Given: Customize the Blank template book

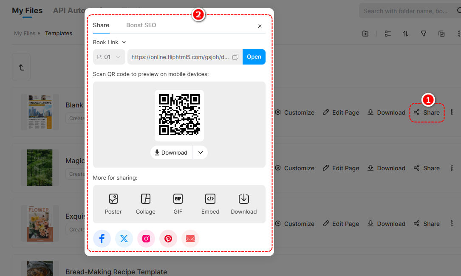Looking at the screenshot, I should tap(294, 112).
